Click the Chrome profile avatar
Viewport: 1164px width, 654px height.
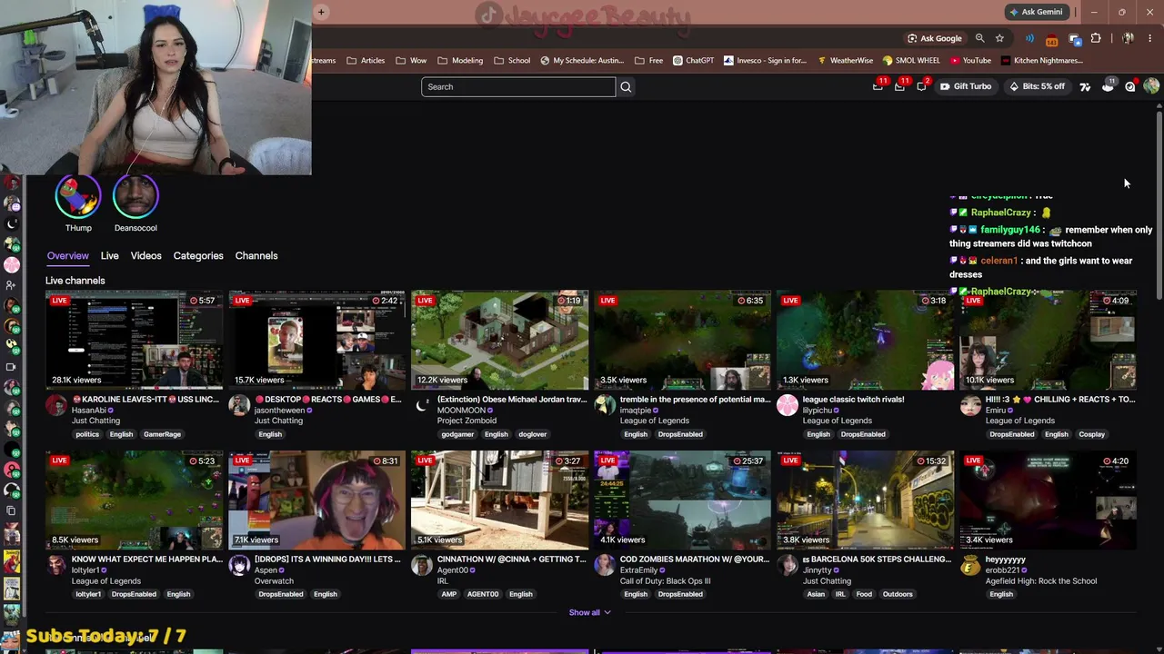click(x=1128, y=38)
